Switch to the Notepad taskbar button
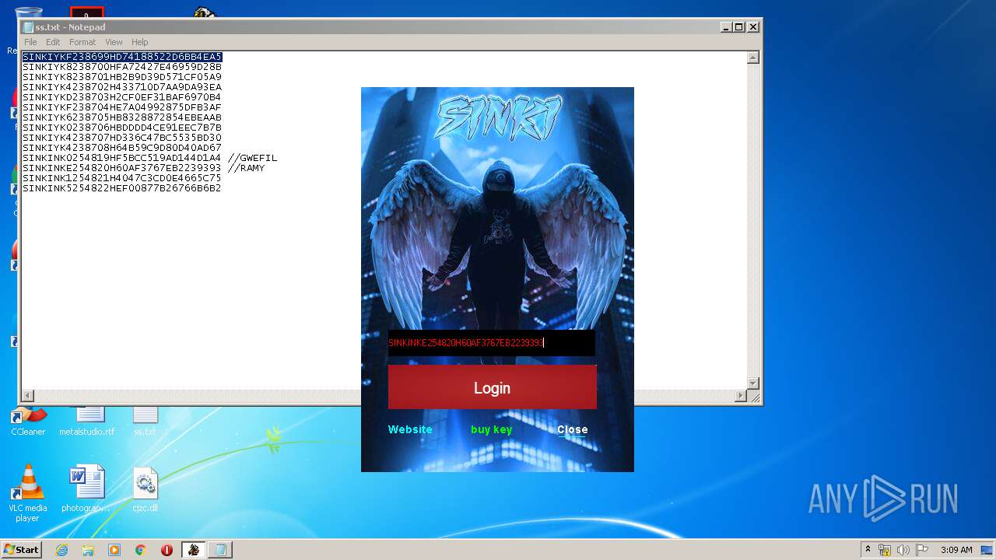The image size is (996, 560). tap(220, 550)
